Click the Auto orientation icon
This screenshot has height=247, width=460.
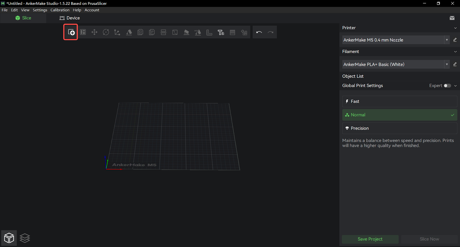coord(198,32)
